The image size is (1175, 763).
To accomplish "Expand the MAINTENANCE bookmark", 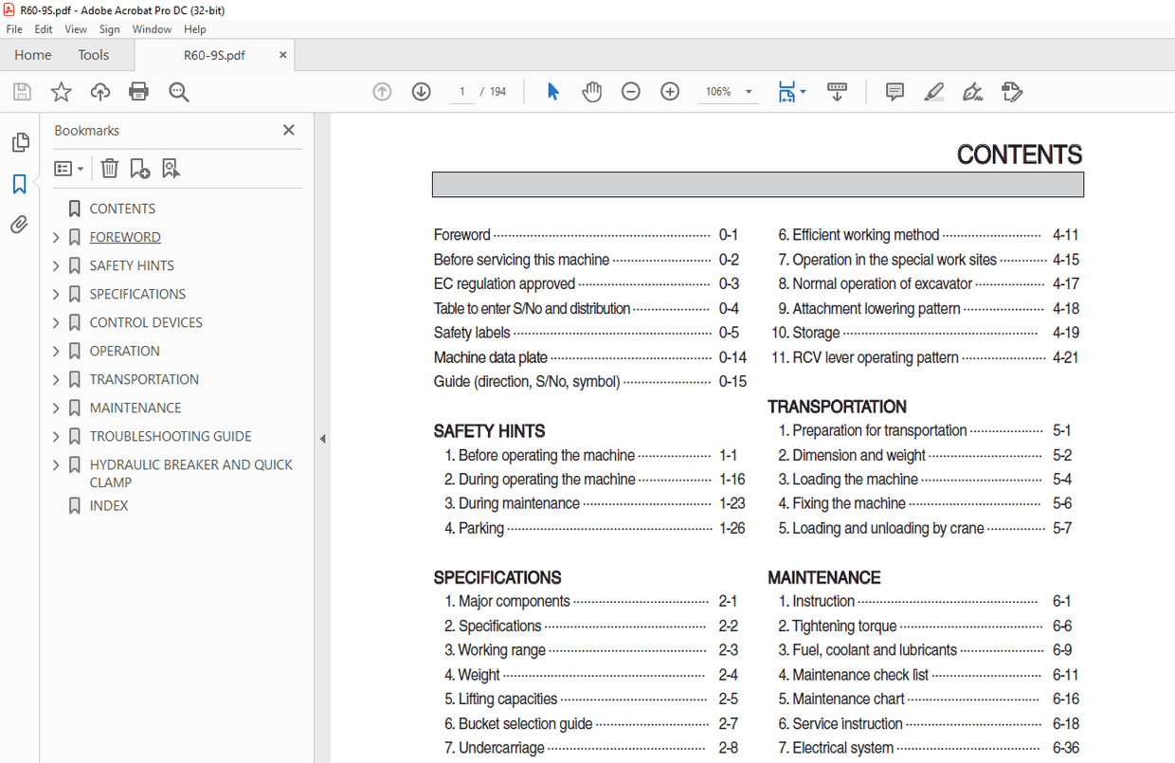I will coord(55,407).
